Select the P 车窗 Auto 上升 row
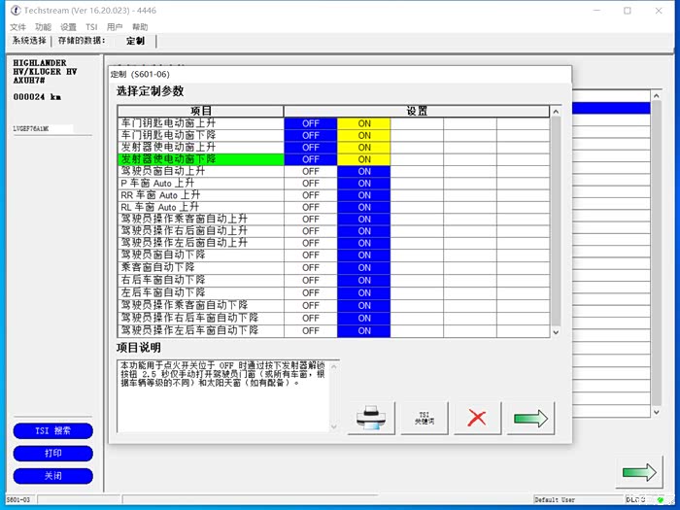 tap(200, 184)
